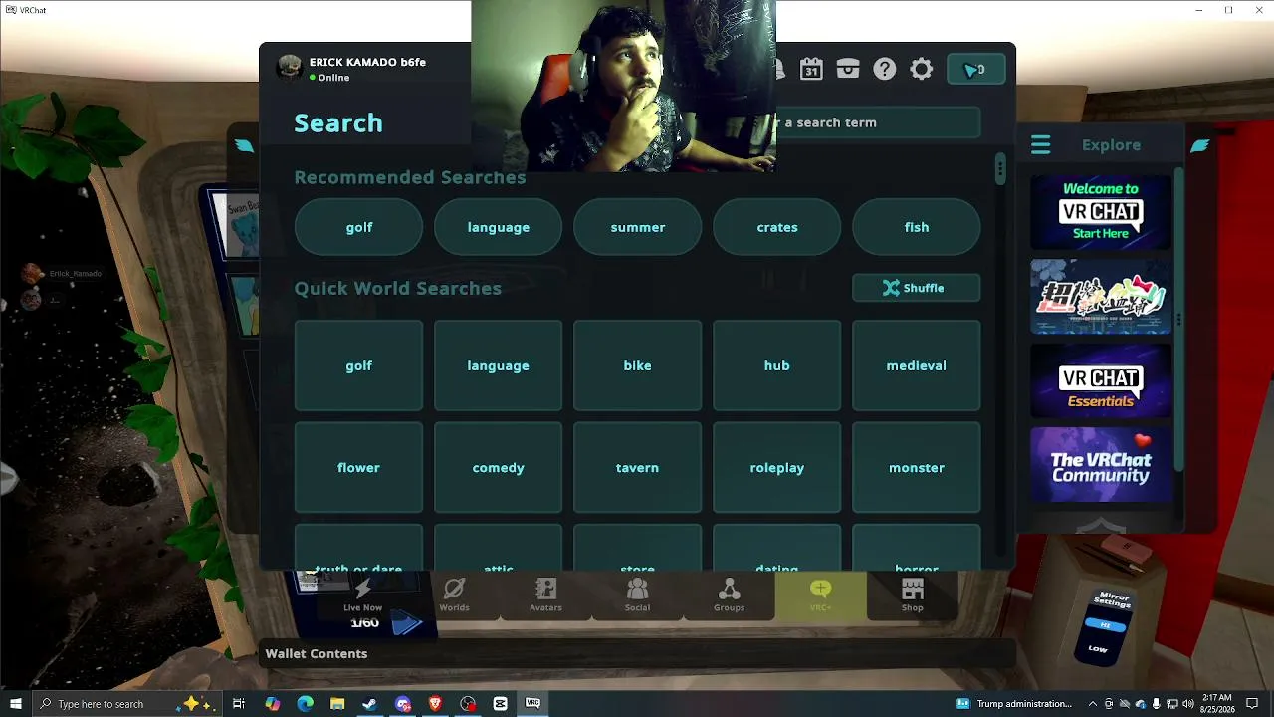Open Task View on the taskbar

239,704
